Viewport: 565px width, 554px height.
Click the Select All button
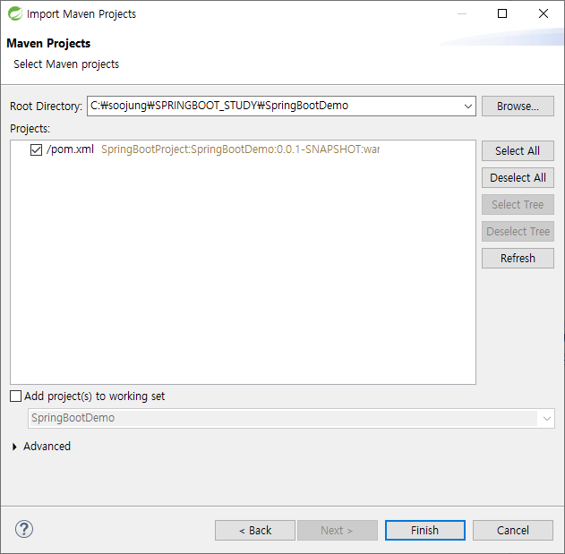[x=518, y=150]
